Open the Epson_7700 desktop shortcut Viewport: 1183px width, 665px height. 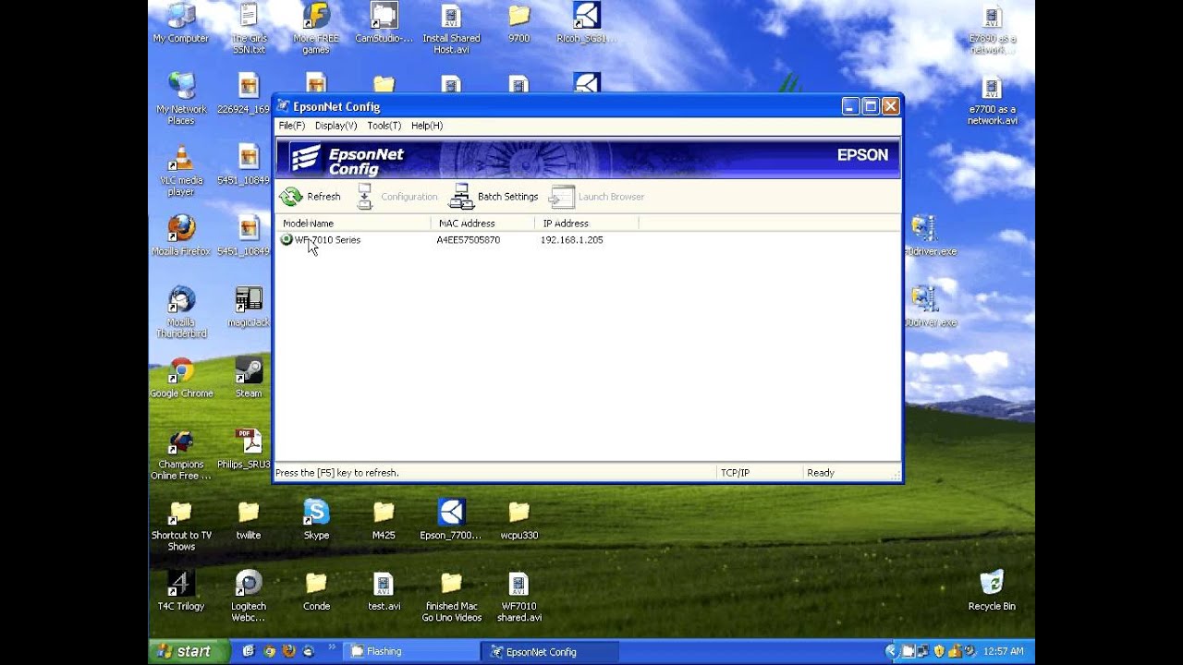point(451,521)
